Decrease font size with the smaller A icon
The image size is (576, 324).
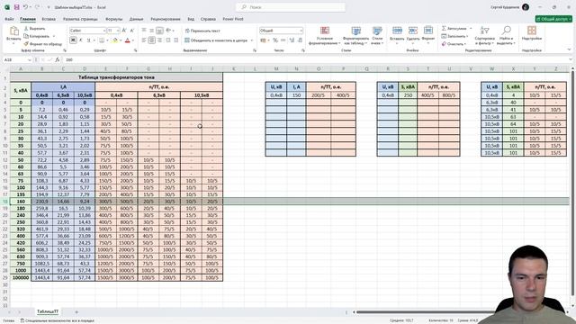132,31
